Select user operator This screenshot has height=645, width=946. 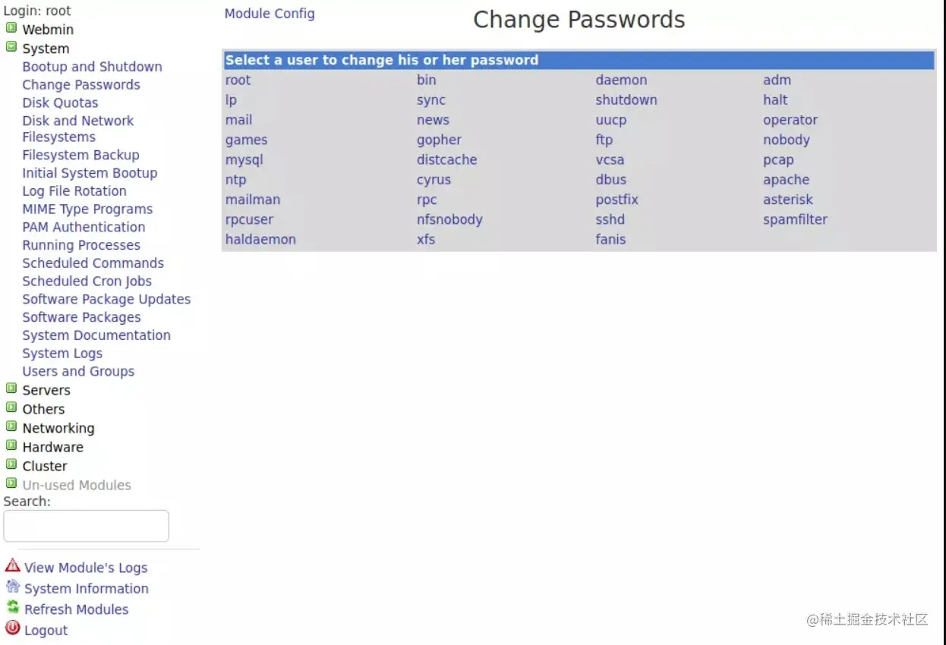(x=790, y=120)
